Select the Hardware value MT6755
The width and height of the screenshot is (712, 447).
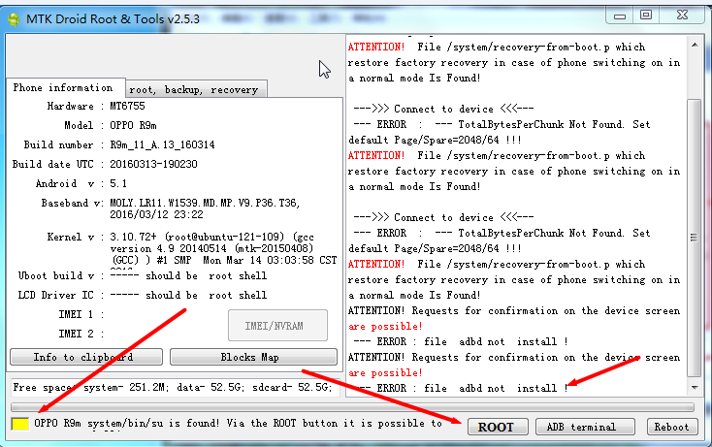(x=128, y=106)
